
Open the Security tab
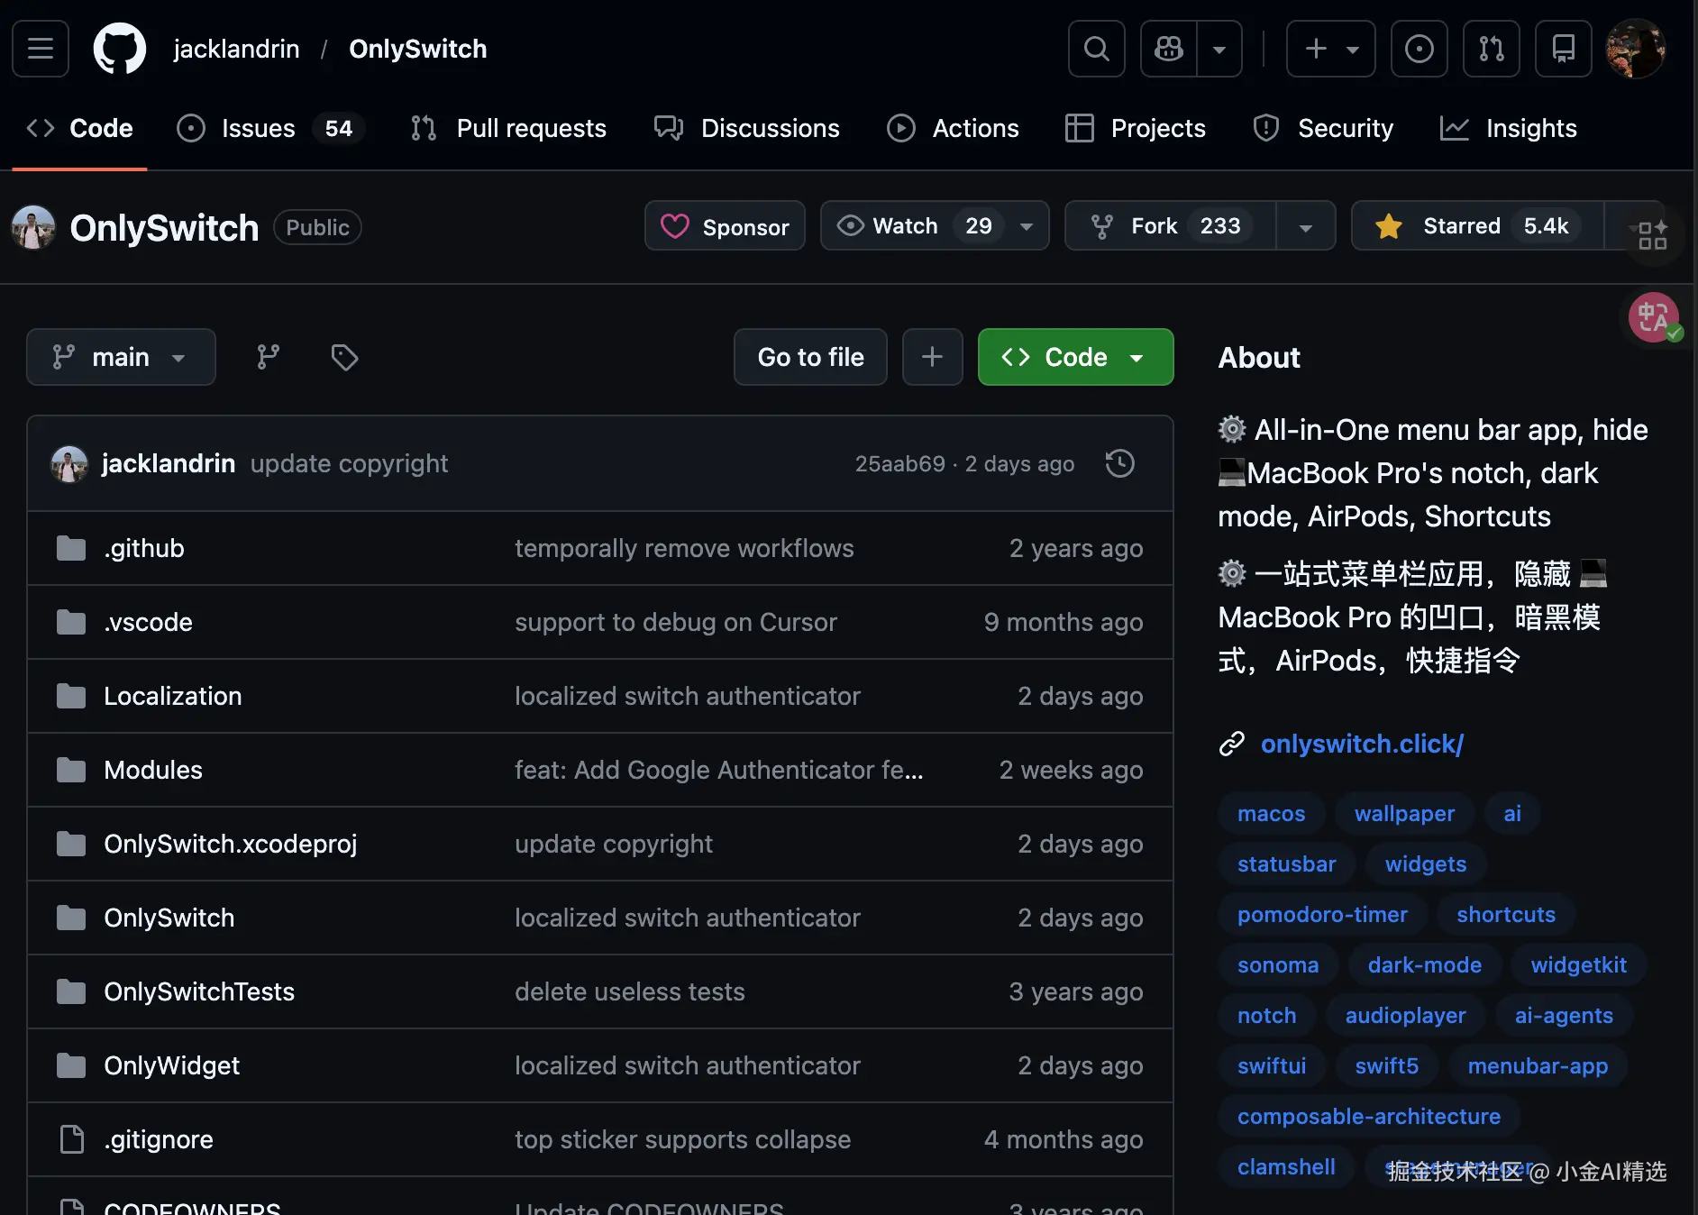[x=1323, y=128]
